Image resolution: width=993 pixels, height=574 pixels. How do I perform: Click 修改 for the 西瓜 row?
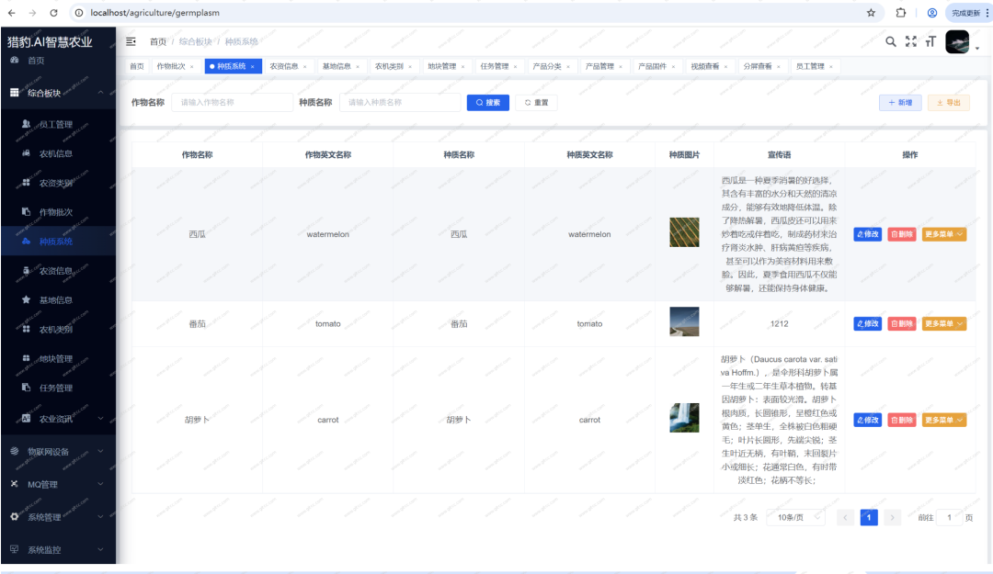868,234
